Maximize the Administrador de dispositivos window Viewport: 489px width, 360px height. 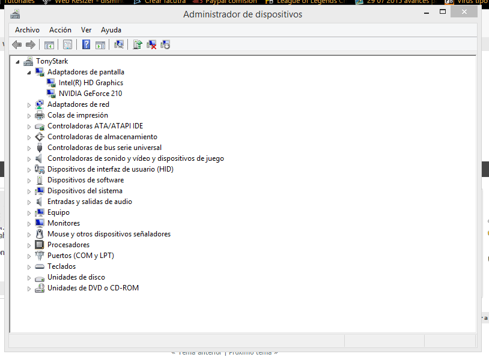(443, 12)
